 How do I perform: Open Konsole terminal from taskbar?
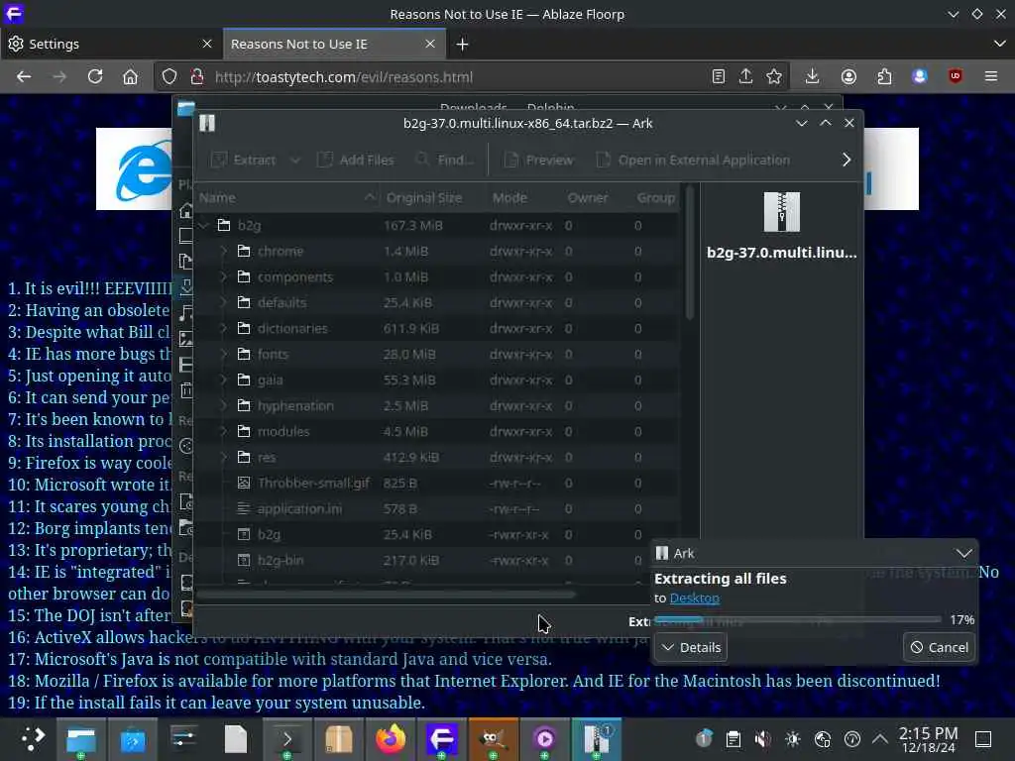coord(287,738)
